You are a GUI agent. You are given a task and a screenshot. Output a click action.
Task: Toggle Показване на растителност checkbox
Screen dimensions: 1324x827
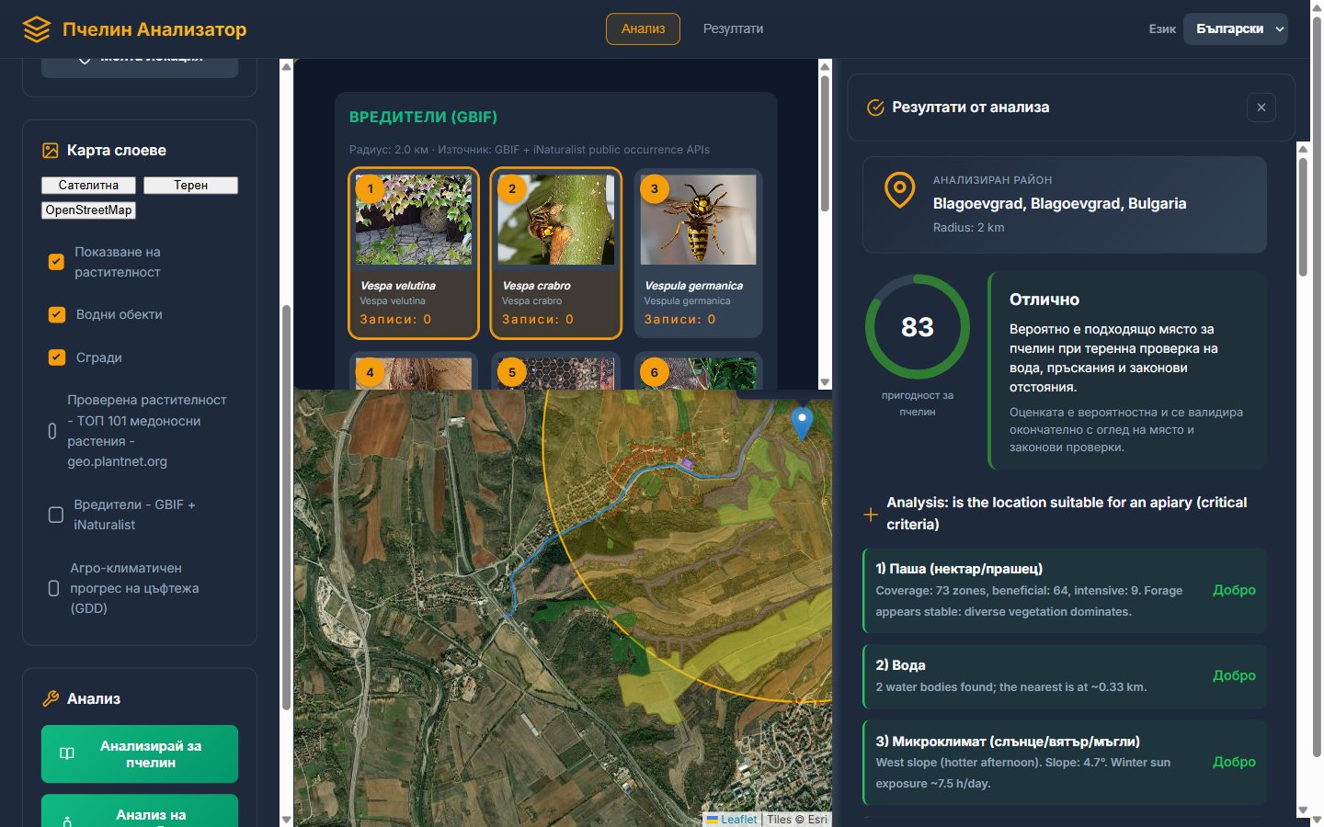[x=56, y=262]
